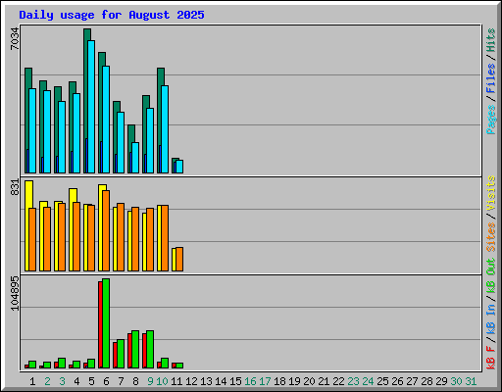Click the cyan Files bar for day 6

point(106,120)
